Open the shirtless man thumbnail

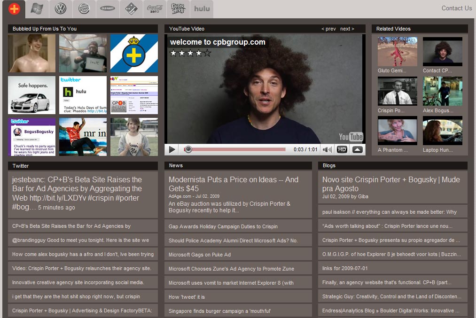(x=32, y=53)
